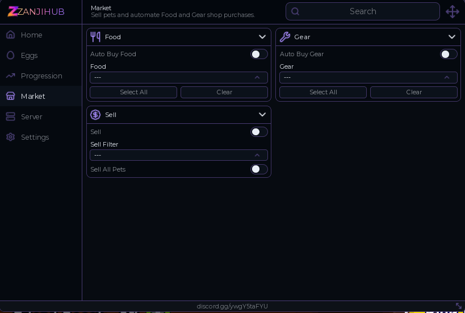This screenshot has height=313, width=465.
Task: Click the ZanjiHub logo icon
Action: (x=12, y=11)
